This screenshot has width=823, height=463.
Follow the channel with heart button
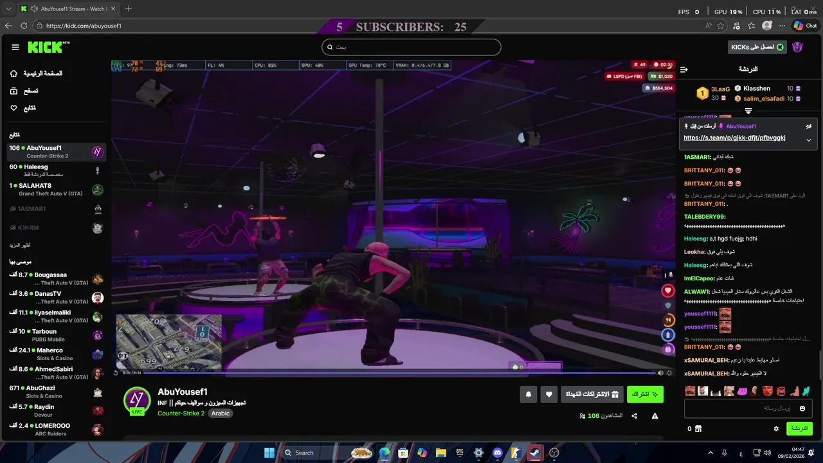(548, 394)
